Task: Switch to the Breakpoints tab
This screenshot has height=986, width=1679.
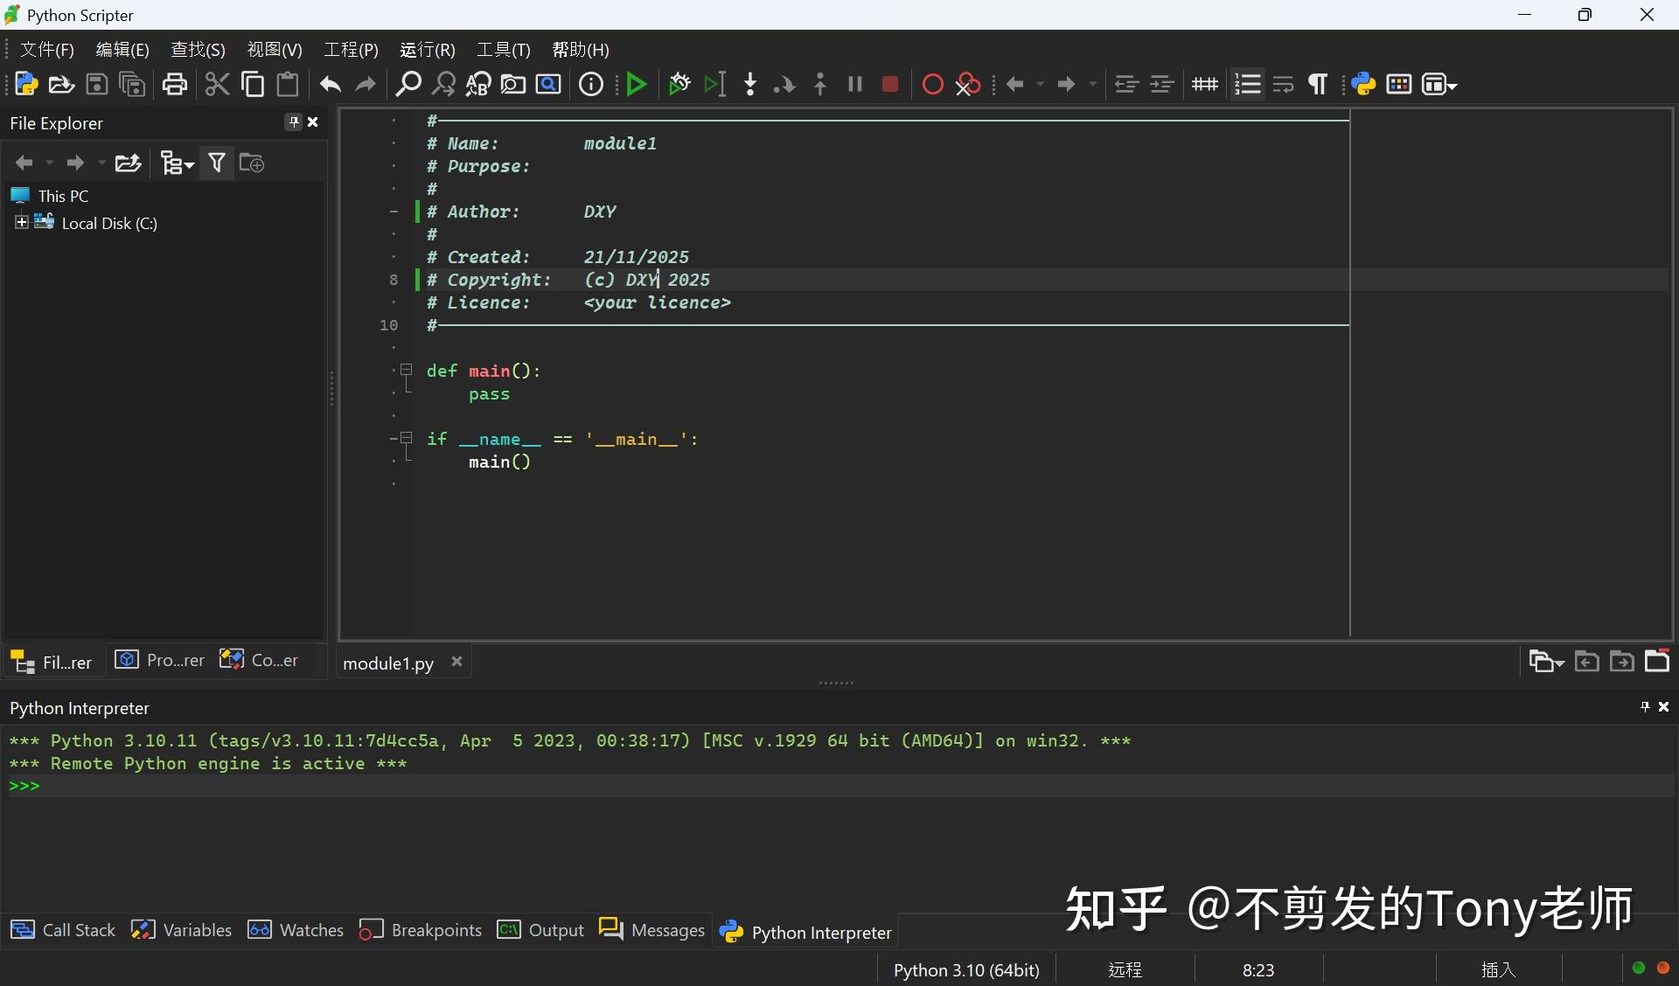Action: coord(435,930)
